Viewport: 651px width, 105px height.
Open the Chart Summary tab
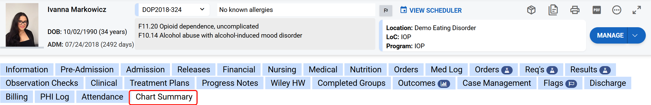tap(164, 97)
